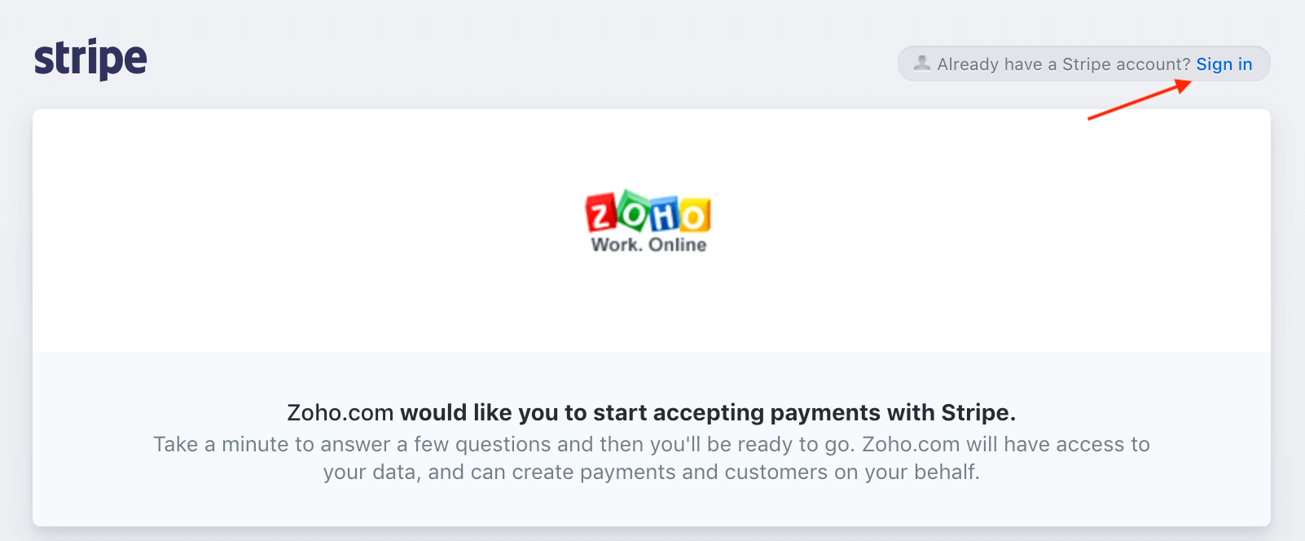Click "Zoho.com" at the start of the heading
The image size is (1305, 541).
340,413
